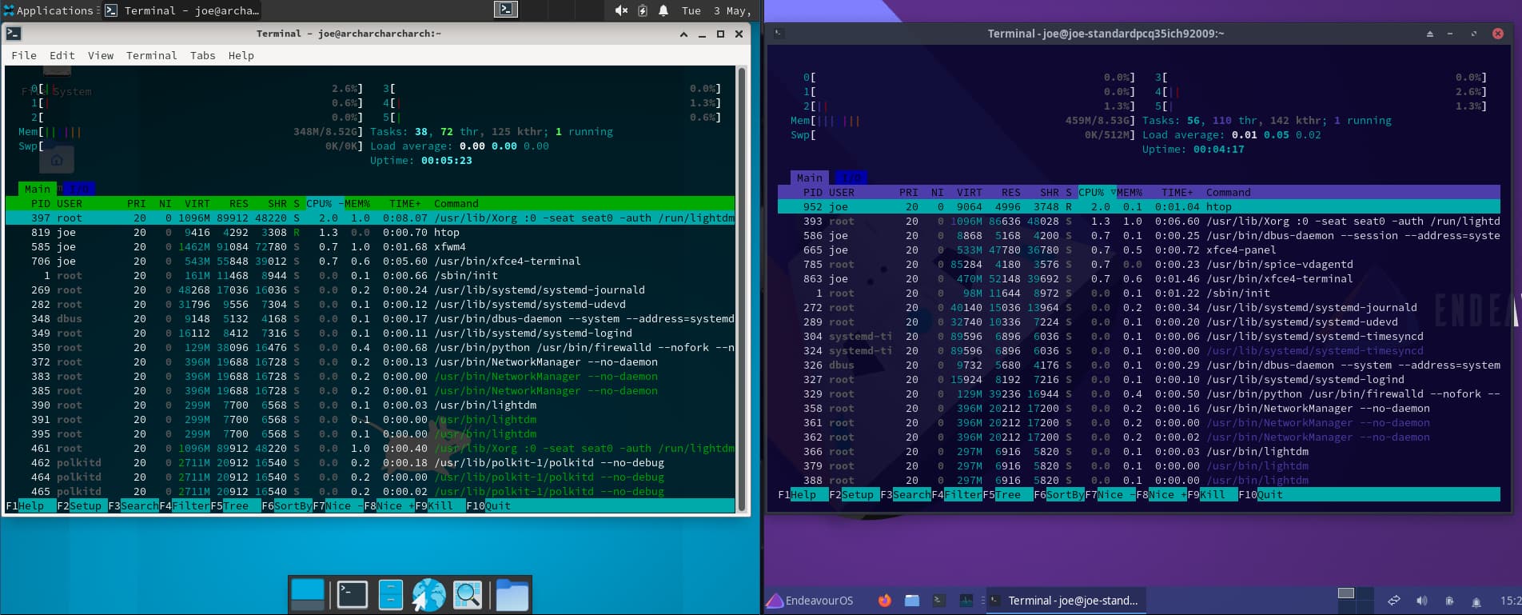Open the home folder icon in the dock
Screen dimensions: 1522x615
pyautogui.click(x=512, y=595)
